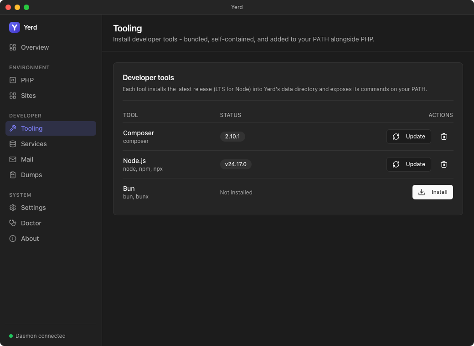Delete Composer with its trash icon
Screen dimensions: 474x346
click(x=444, y=137)
